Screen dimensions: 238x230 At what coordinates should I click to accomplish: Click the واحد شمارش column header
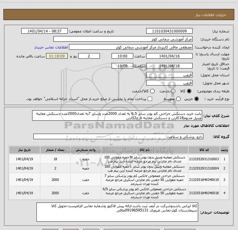tap(86, 150)
